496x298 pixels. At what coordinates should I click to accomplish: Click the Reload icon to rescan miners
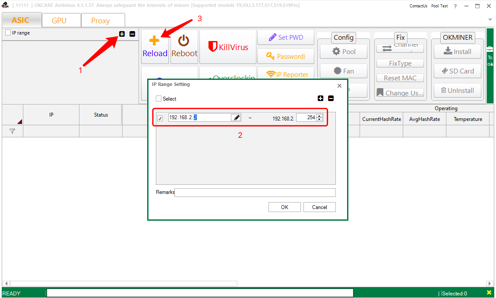point(155,41)
